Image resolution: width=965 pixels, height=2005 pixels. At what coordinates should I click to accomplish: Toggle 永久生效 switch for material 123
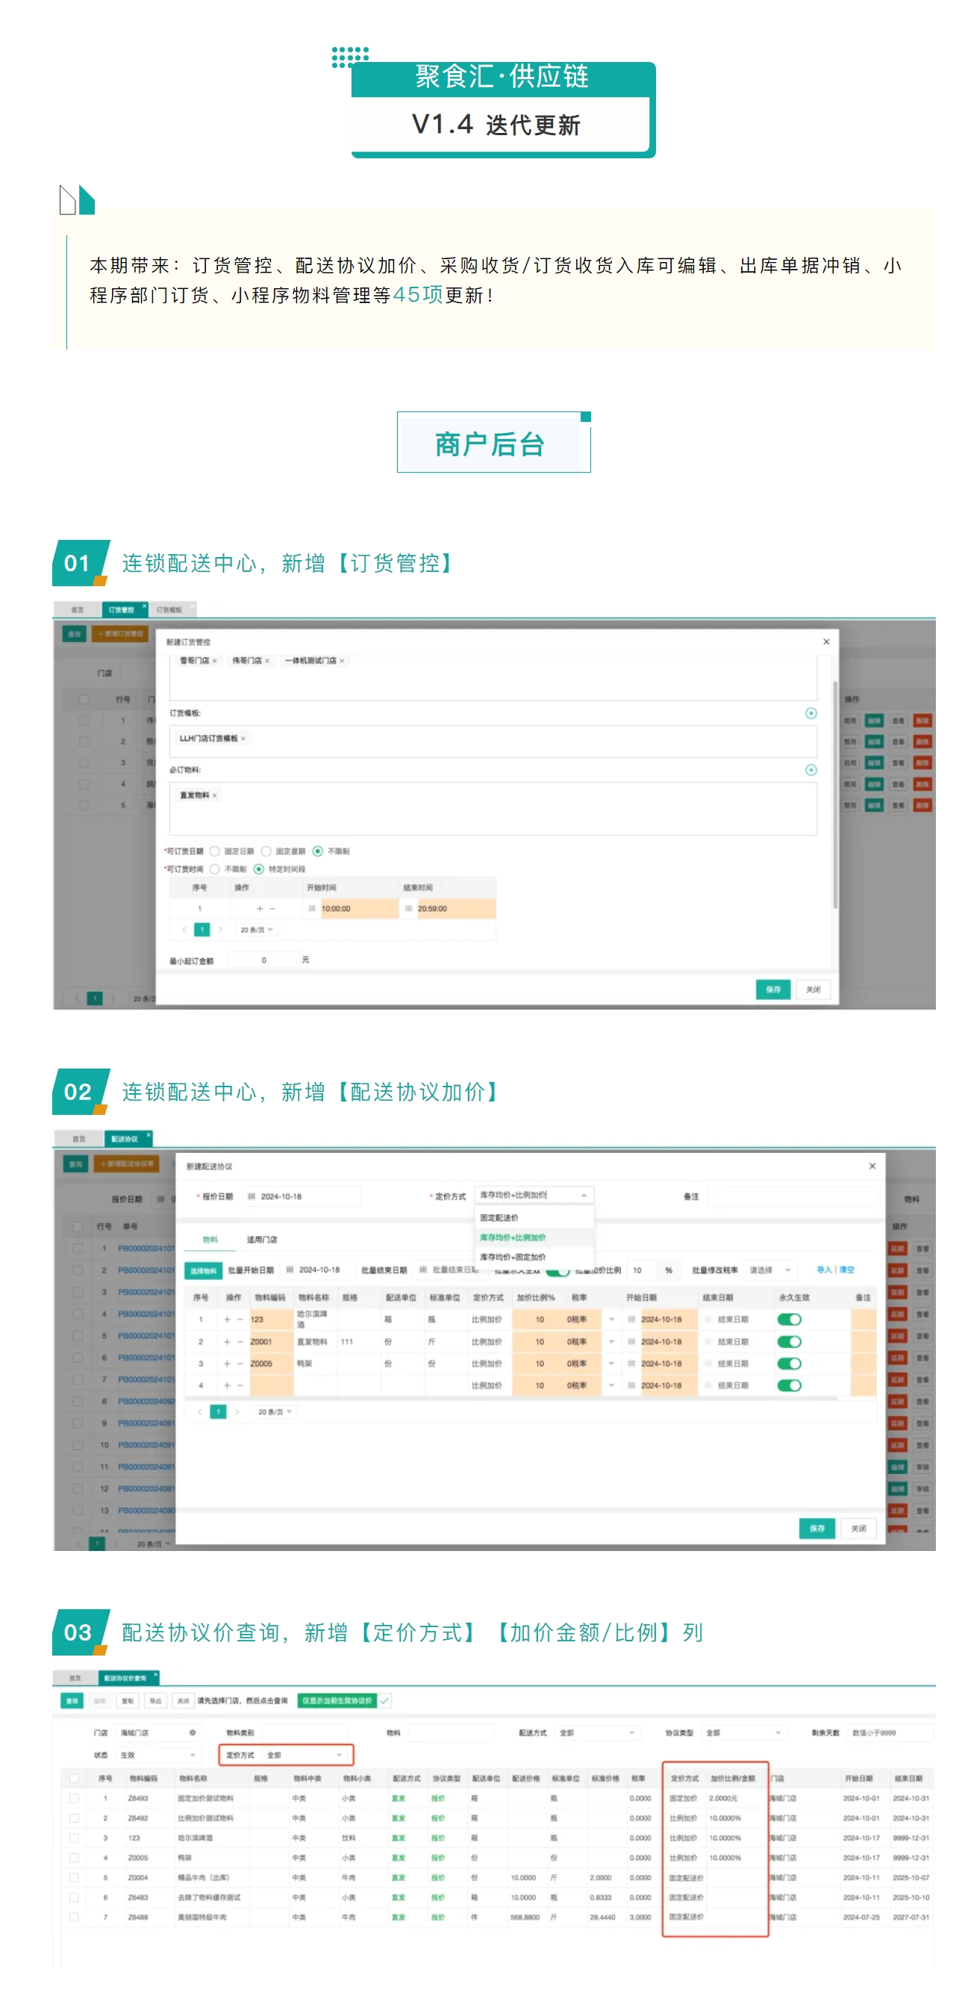click(788, 1319)
